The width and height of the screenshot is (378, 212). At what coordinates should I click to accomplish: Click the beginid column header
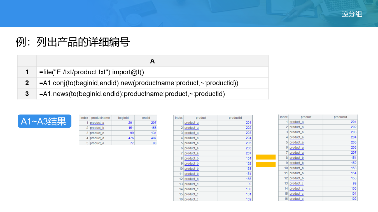[123, 118]
